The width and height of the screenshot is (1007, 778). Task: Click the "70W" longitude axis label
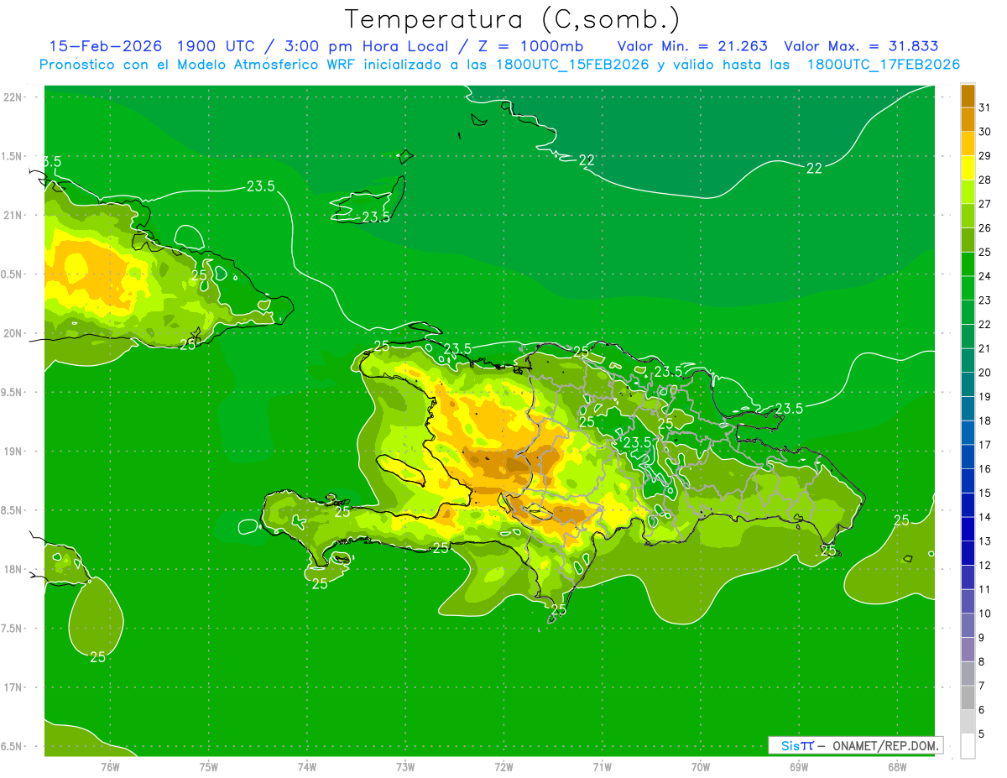[700, 767]
